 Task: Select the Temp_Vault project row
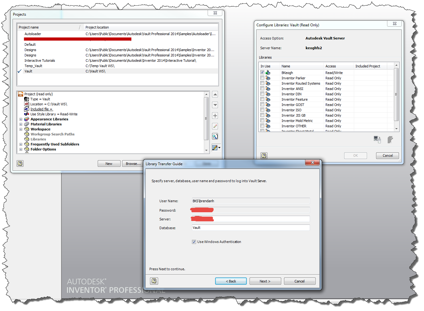point(118,66)
